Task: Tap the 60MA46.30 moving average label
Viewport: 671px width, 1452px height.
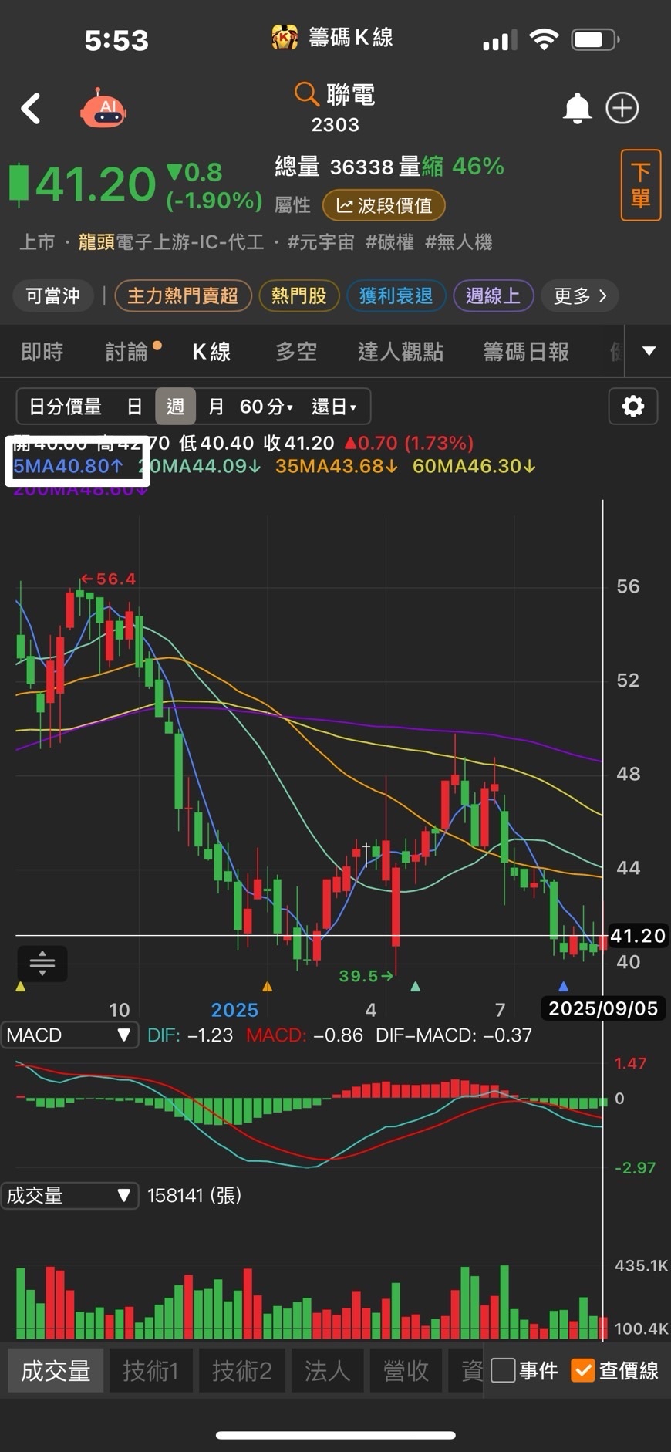Action: click(x=474, y=466)
